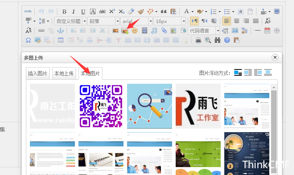This screenshot has height=175, width=294.
Task: Justify text on both sides
Action: (256, 21)
